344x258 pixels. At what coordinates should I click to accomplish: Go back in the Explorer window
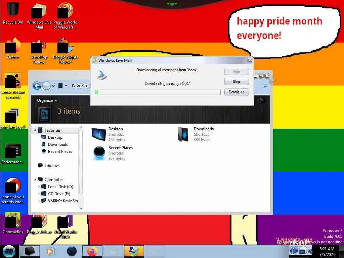37,86
